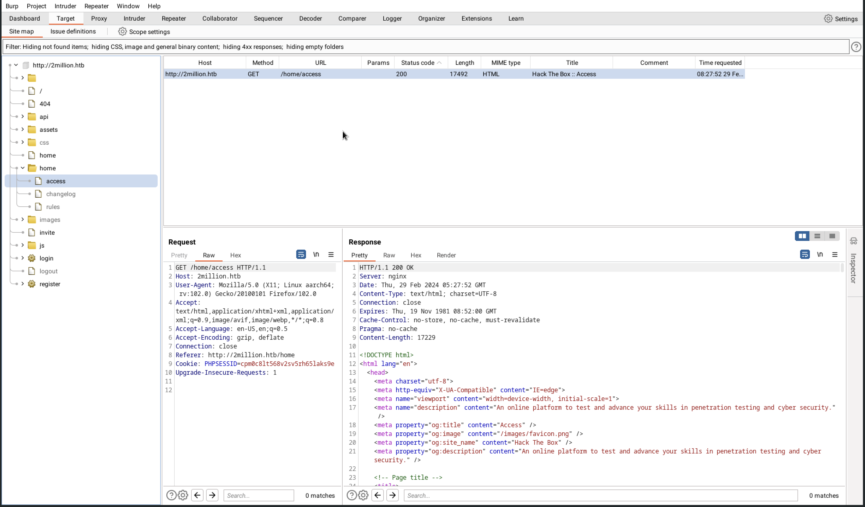
Task: Select the rules item in tree
Action: pyautogui.click(x=53, y=207)
